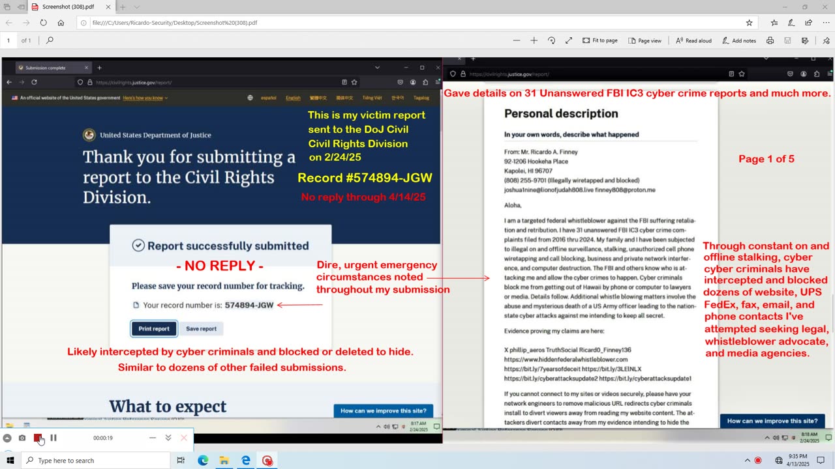Image resolution: width=835 pixels, height=469 pixels.
Task: Switch to legacy Edge on taskbar
Action: 246,461
